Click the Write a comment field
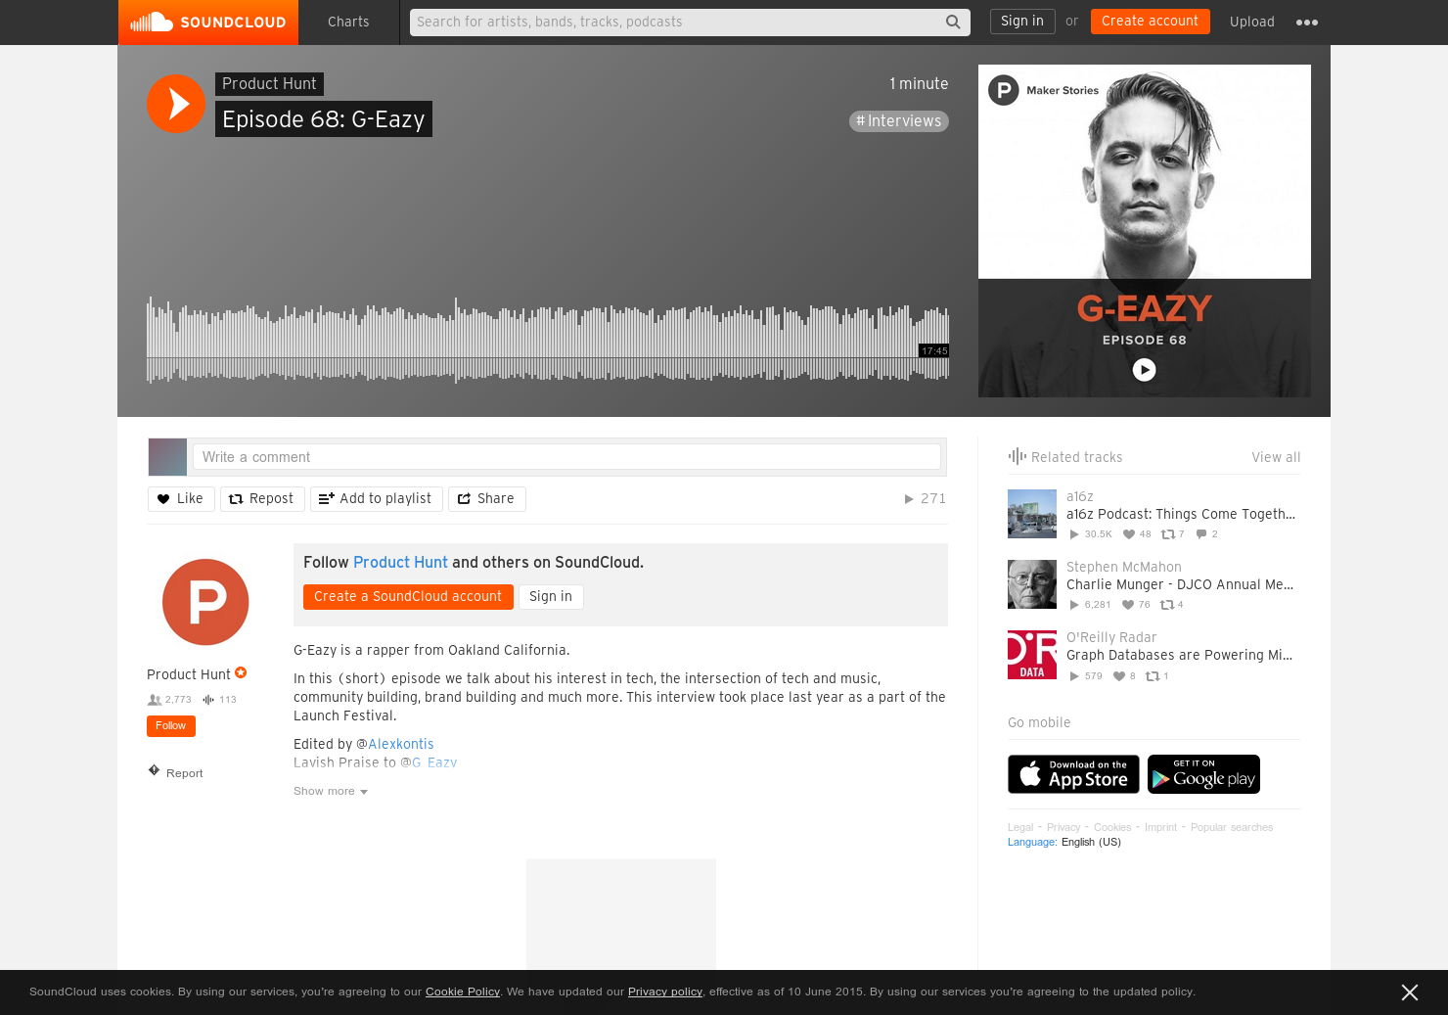Screen dimensions: 1448x1015 [566, 457]
